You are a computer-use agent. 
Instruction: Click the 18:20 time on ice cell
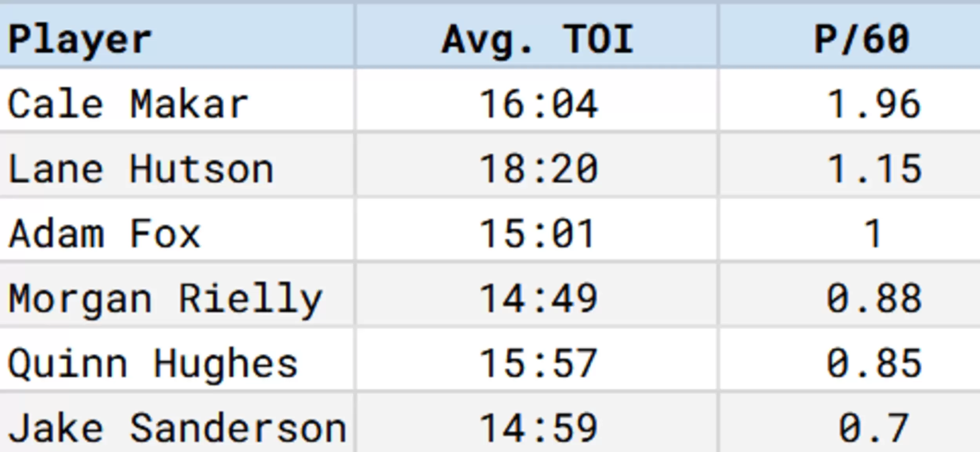click(537, 165)
